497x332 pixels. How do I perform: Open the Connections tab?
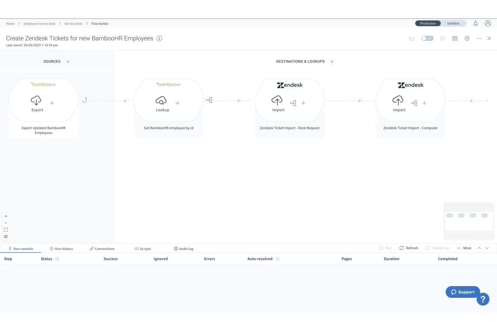pyautogui.click(x=102, y=249)
